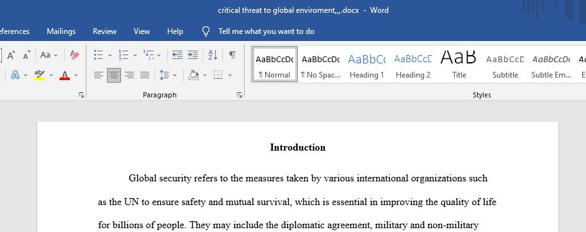
Task: Apply Subtle Emphasis style
Action: click(x=551, y=63)
